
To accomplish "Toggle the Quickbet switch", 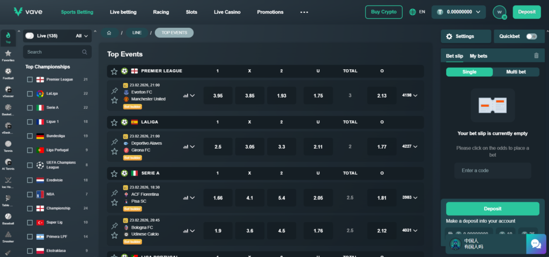I will (531, 36).
